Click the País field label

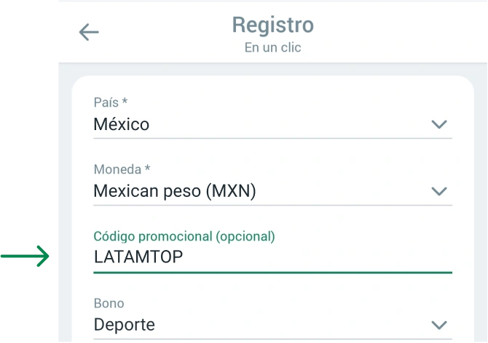[111, 102]
